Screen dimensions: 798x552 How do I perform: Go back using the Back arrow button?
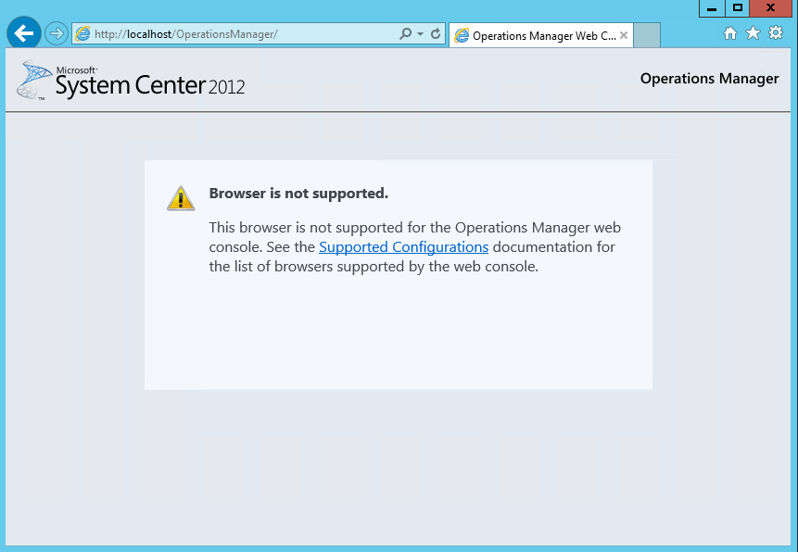tap(23, 33)
